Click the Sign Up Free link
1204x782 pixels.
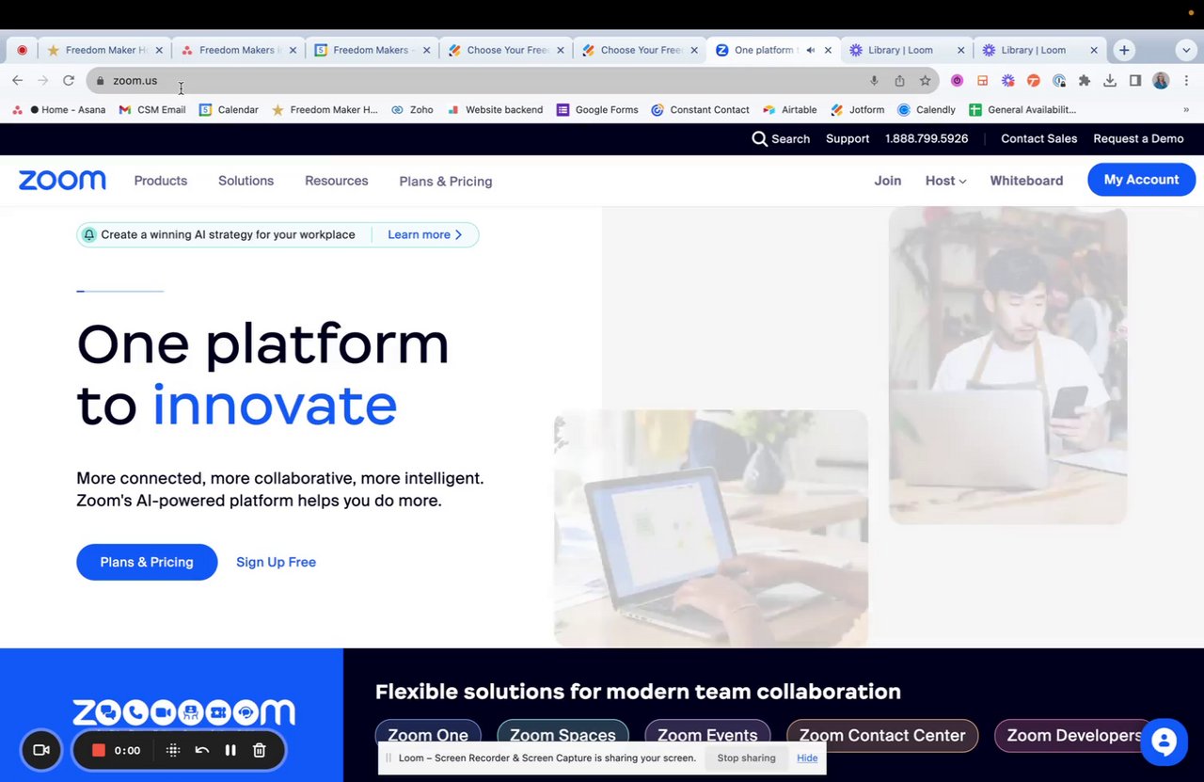tap(276, 562)
